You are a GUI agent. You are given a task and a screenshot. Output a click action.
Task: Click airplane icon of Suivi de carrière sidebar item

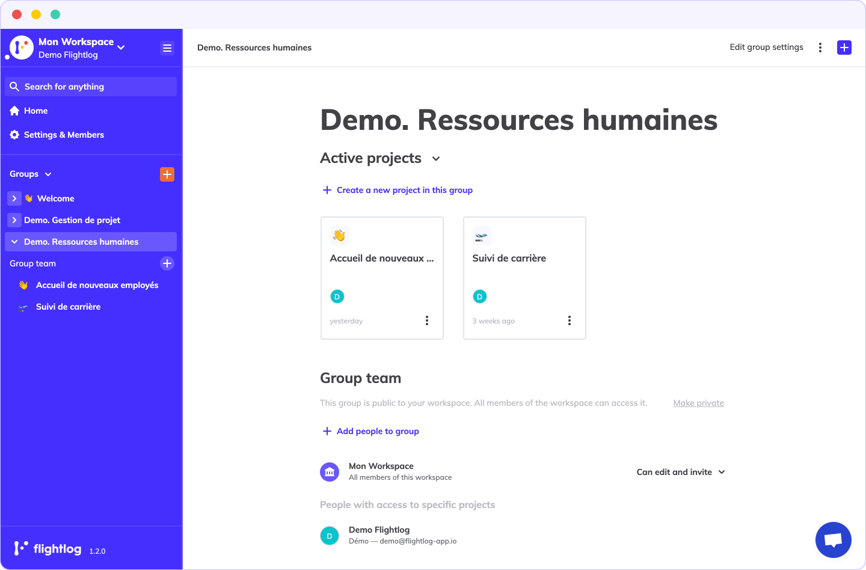[23, 307]
